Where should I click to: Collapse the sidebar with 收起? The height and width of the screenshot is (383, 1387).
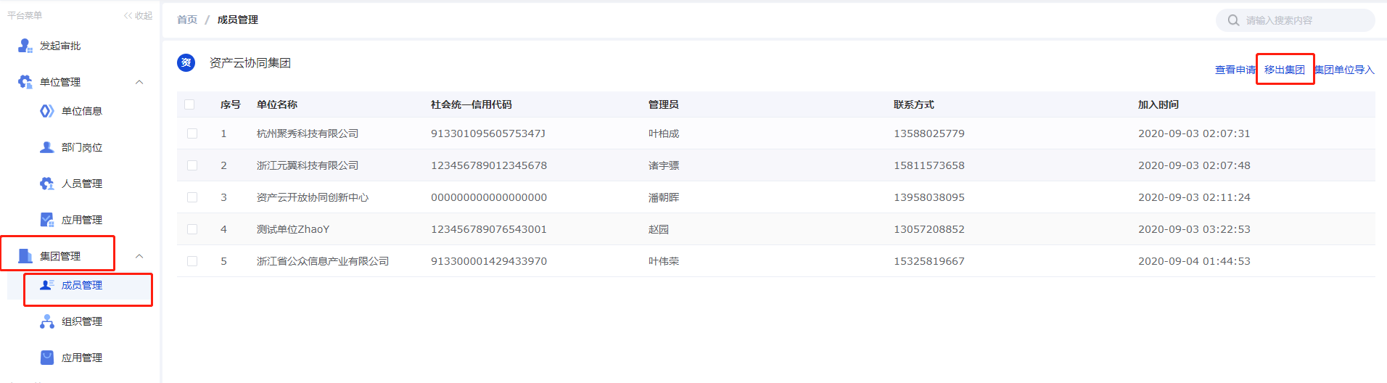tap(138, 15)
